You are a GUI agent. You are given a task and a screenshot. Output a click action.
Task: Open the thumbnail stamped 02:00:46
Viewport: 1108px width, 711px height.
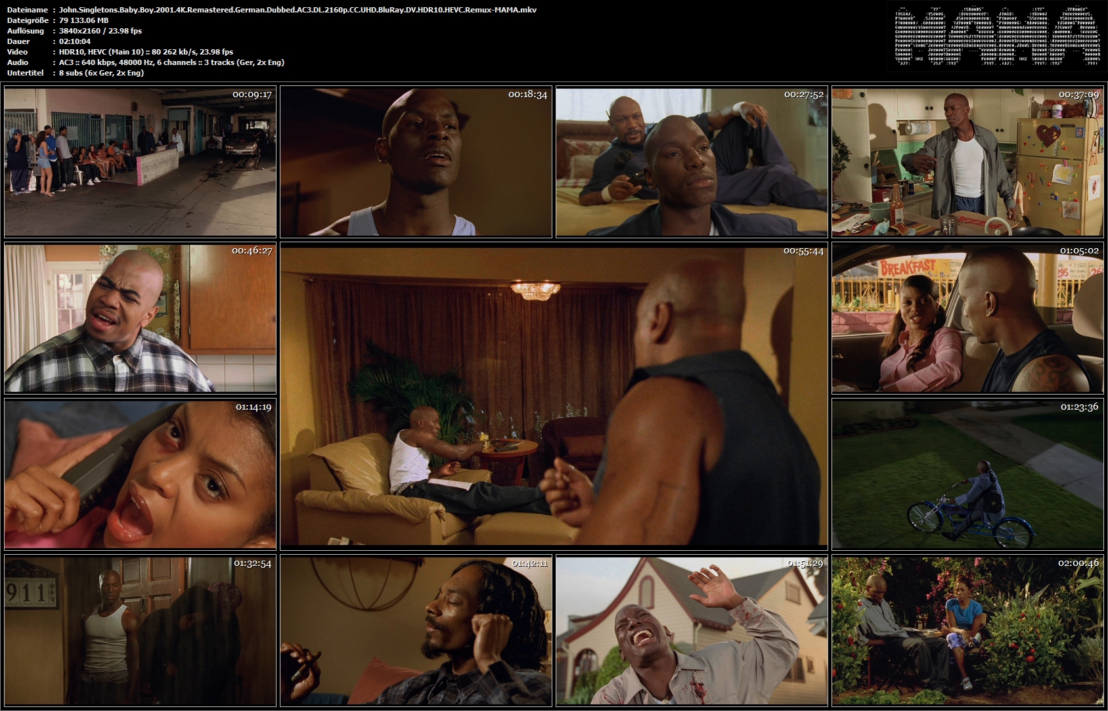tap(967, 631)
